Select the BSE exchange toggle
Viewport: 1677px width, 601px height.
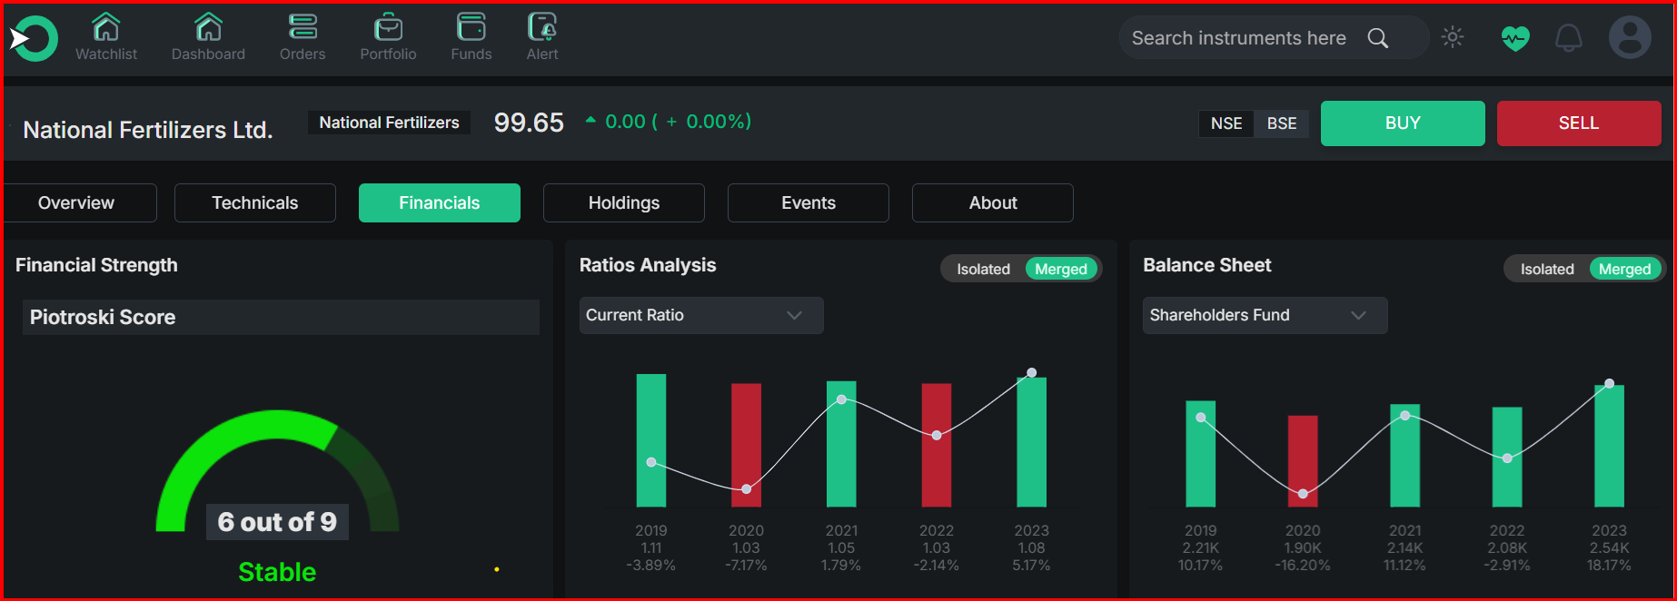(x=1282, y=123)
